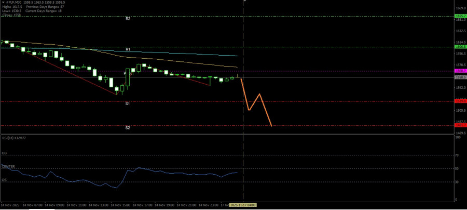
Task: Select the long red descending trendline
Action: [x=73, y=73]
